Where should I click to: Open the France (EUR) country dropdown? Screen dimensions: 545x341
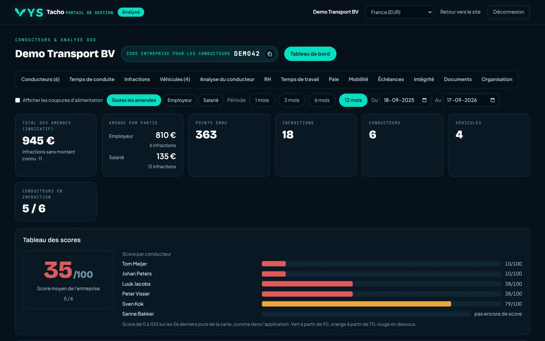[399, 12]
